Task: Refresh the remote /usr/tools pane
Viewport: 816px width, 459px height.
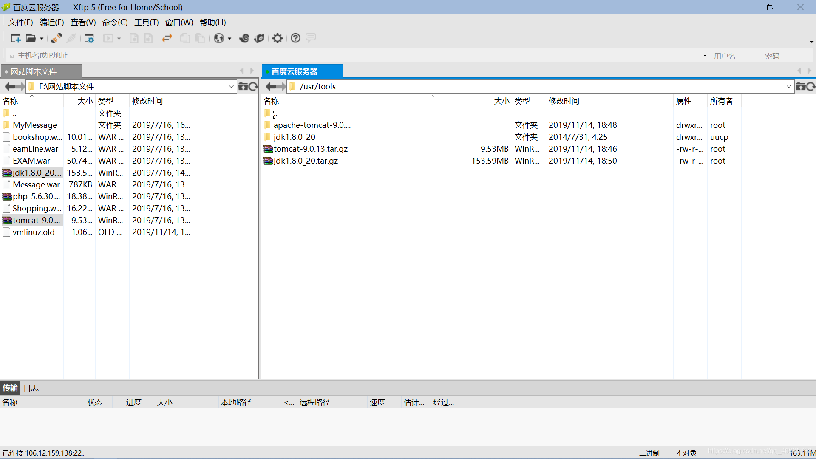Action: click(x=810, y=87)
